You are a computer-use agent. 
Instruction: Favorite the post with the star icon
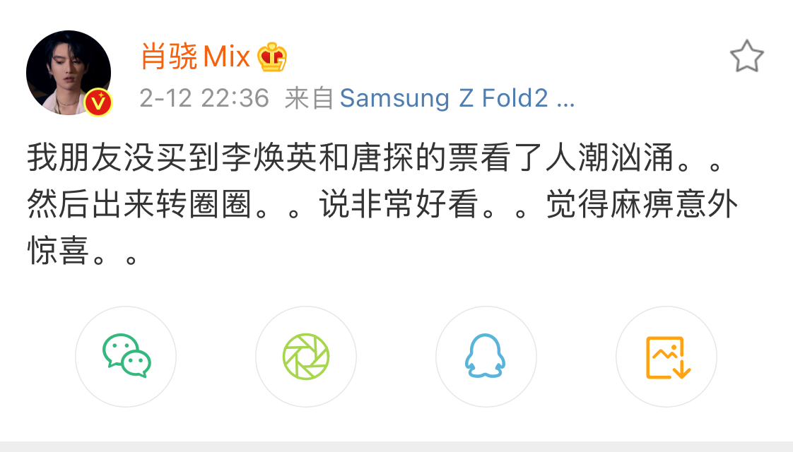(x=746, y=56)
